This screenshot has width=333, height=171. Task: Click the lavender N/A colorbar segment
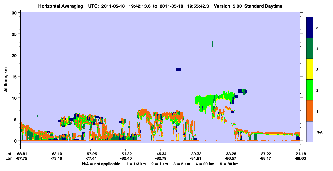point(310,132)
